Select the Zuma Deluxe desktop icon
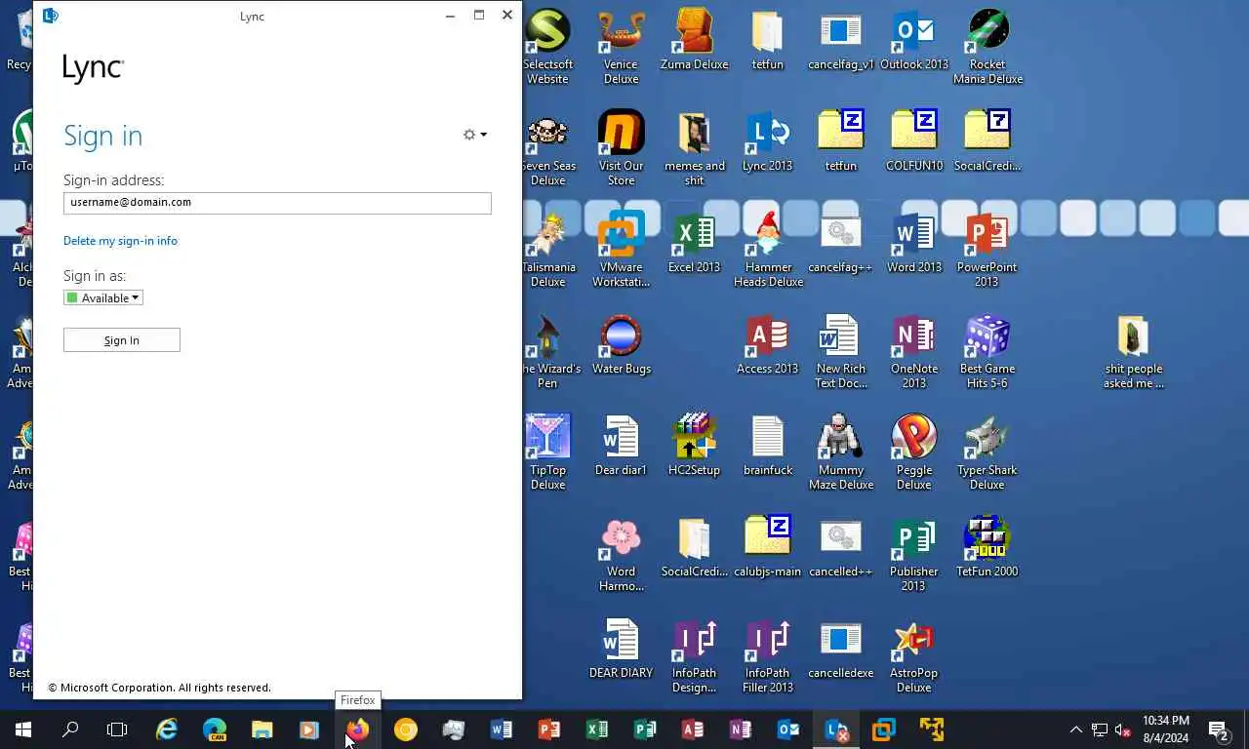This screenshot has width=1249, height=749. [694, 40]
